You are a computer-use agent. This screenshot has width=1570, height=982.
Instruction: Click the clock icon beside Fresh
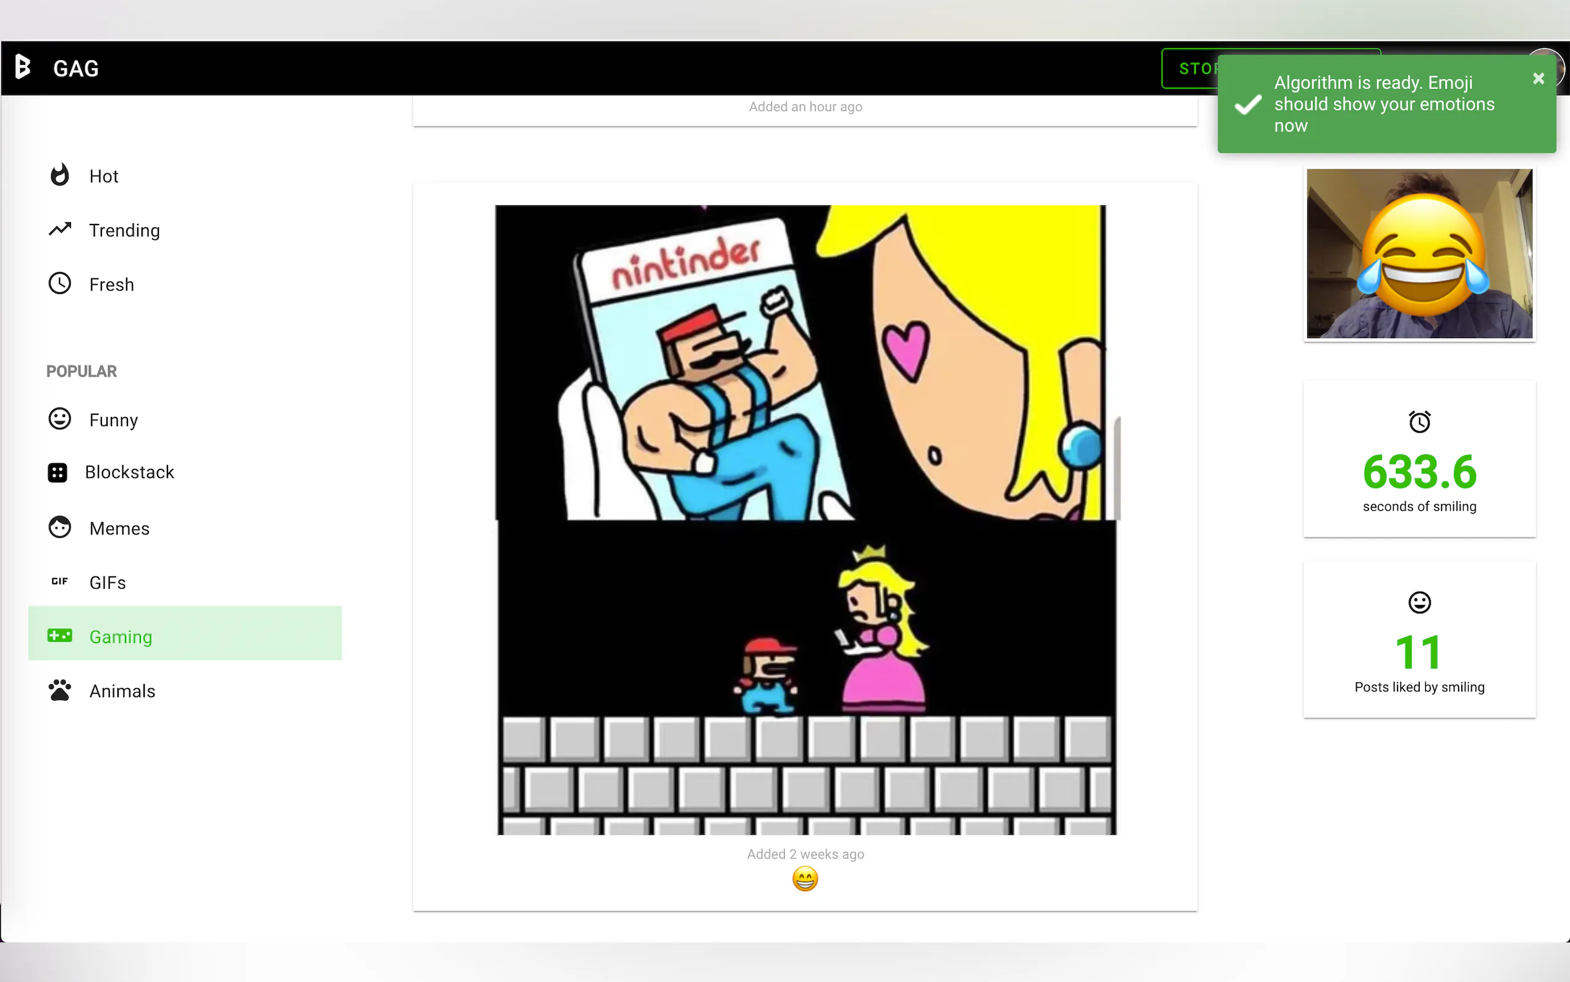tap(60, 283)
